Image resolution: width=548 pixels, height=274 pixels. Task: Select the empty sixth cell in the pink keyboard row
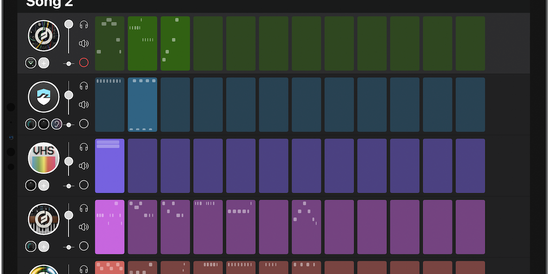coord(273,227)
